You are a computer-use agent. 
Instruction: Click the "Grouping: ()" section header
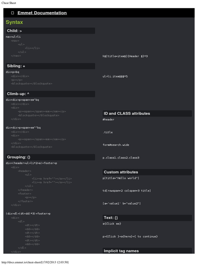(x=19, y=157)
